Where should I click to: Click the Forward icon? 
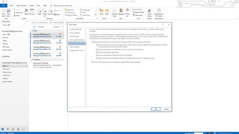pos(50,10)
